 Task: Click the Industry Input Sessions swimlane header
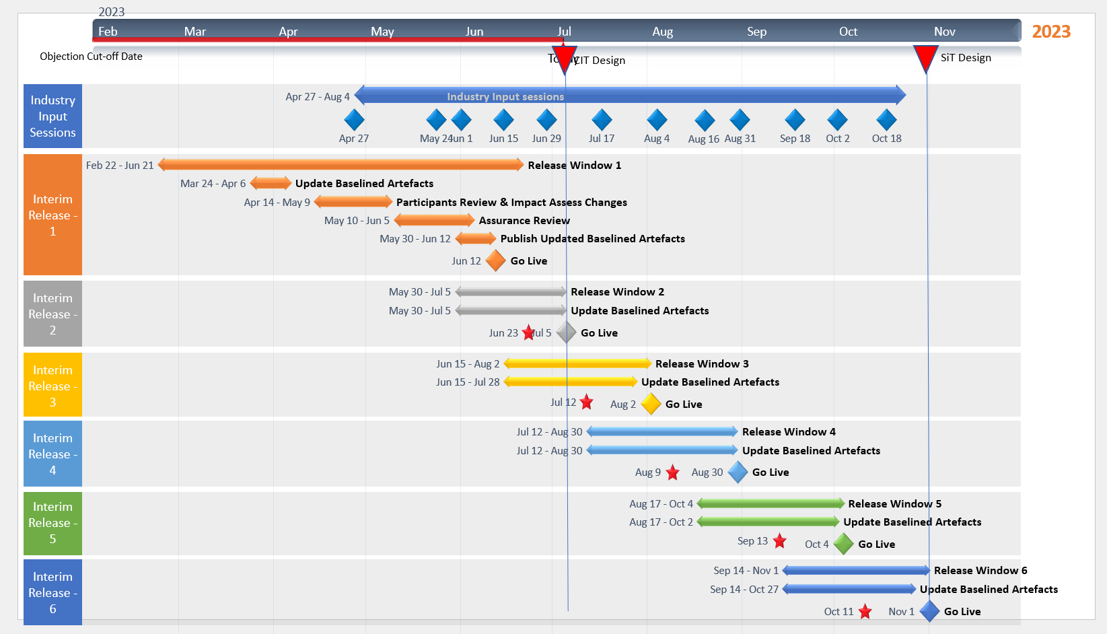pyautogui.click(x=52, y=116)
